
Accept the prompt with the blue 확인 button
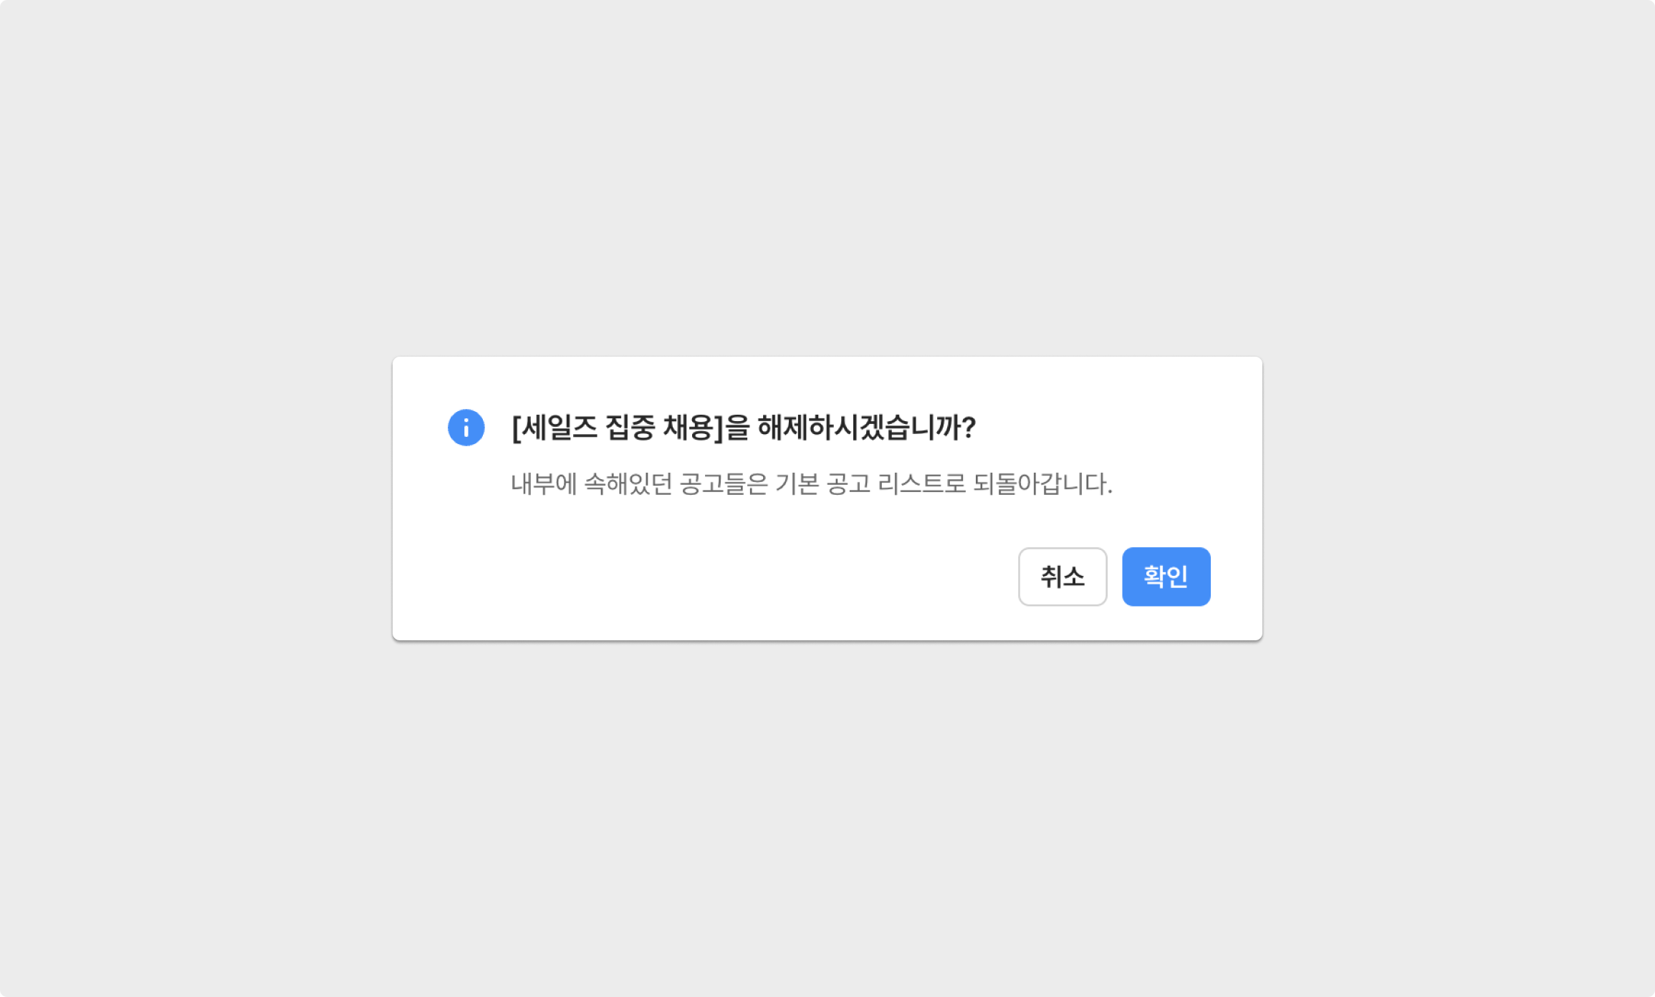point(1166,577)
